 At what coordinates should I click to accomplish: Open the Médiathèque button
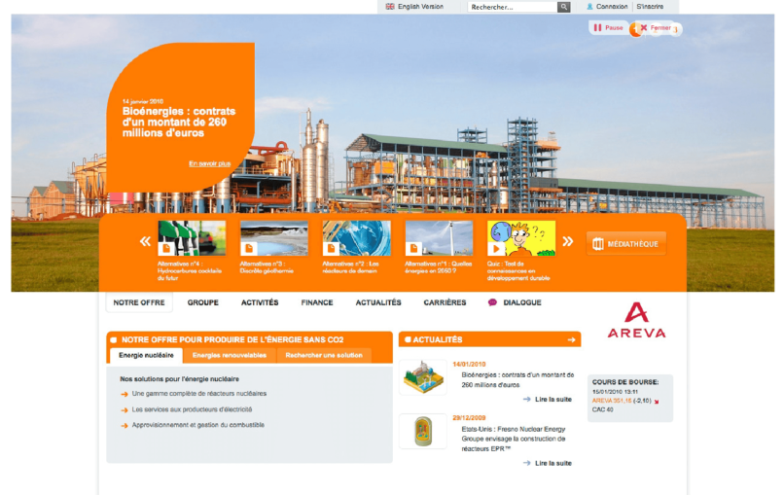point(626,244)
